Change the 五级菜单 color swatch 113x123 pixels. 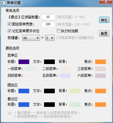[65, 76]
